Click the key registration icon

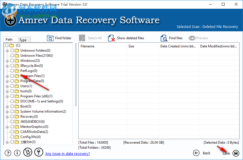coord(39,152)
